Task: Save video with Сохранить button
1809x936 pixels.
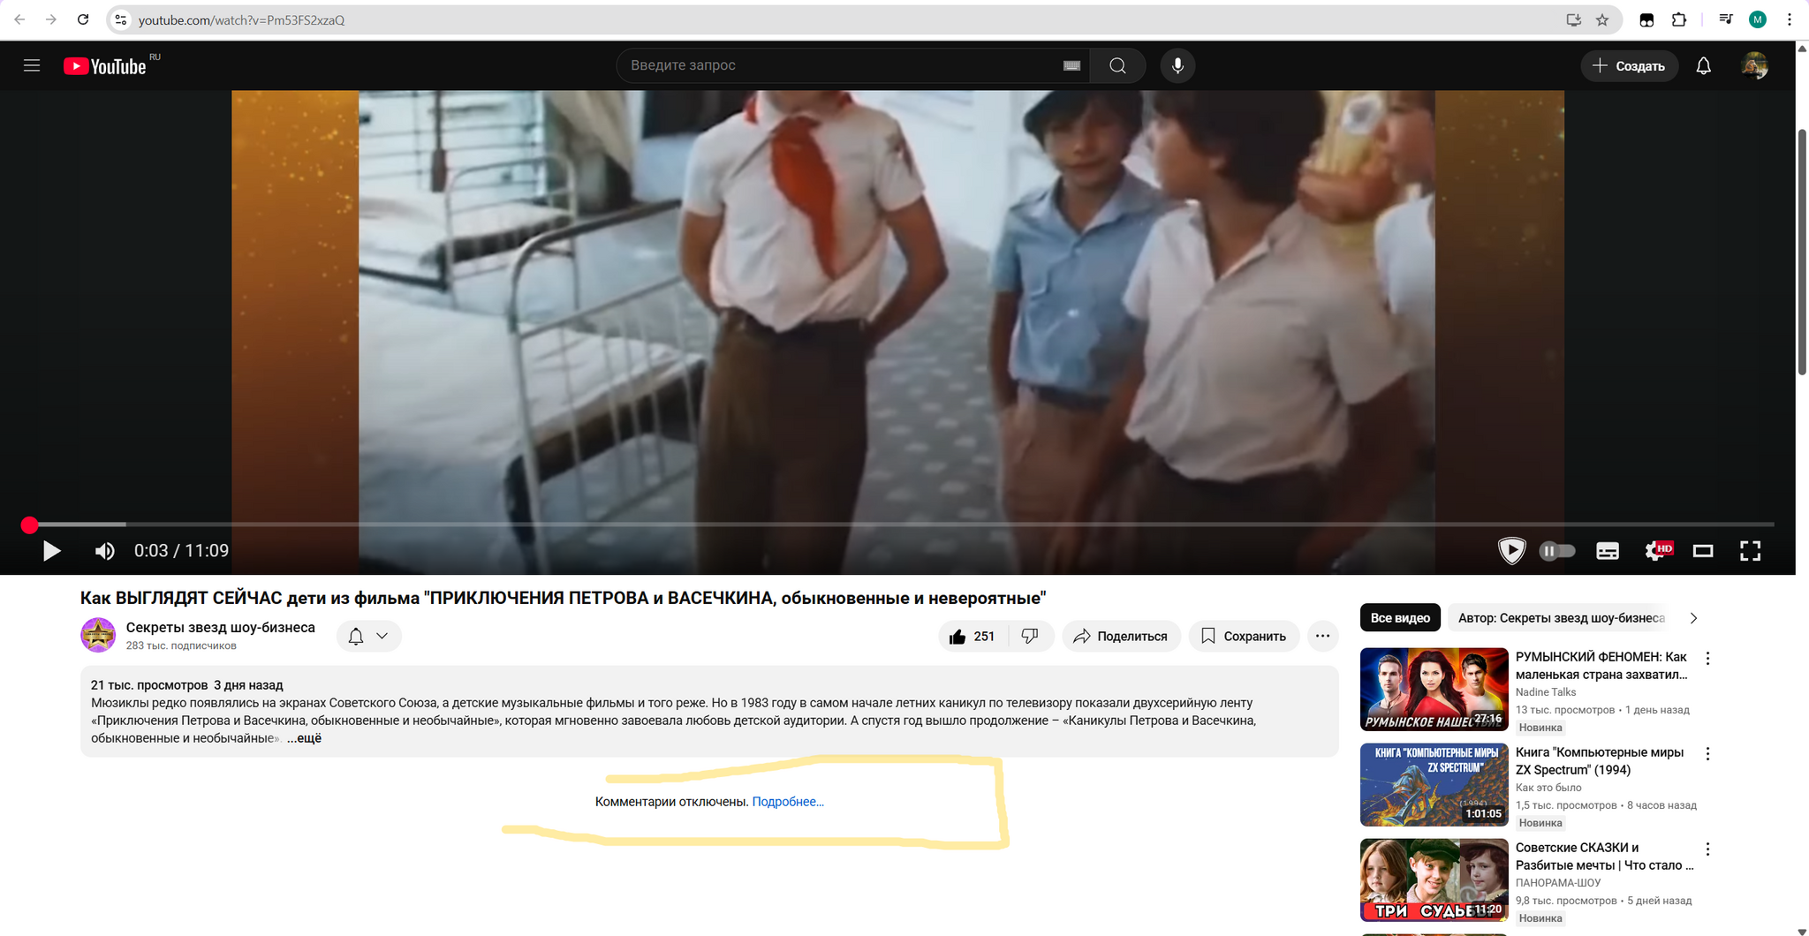Action: coord(1243,636)
